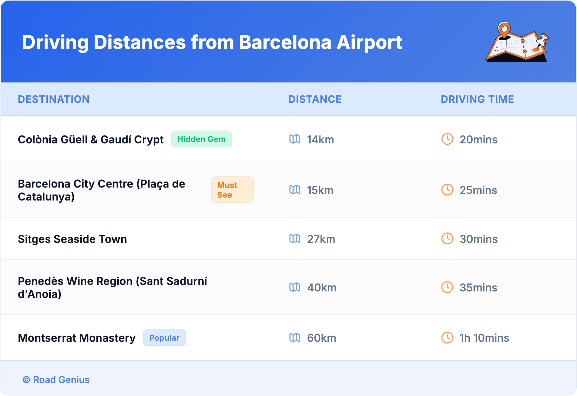The width and height of the screenshot is (577, 396).
Task: Click the Distance column header
Action: [x=315, y=99]
